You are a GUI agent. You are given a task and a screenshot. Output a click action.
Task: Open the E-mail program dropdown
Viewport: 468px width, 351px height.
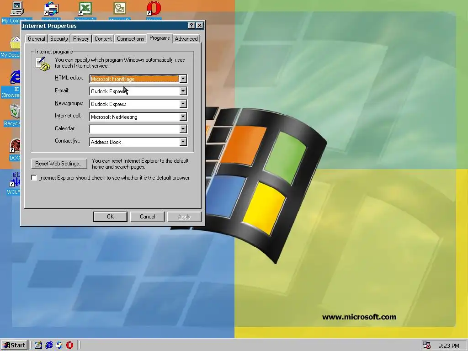183,91
